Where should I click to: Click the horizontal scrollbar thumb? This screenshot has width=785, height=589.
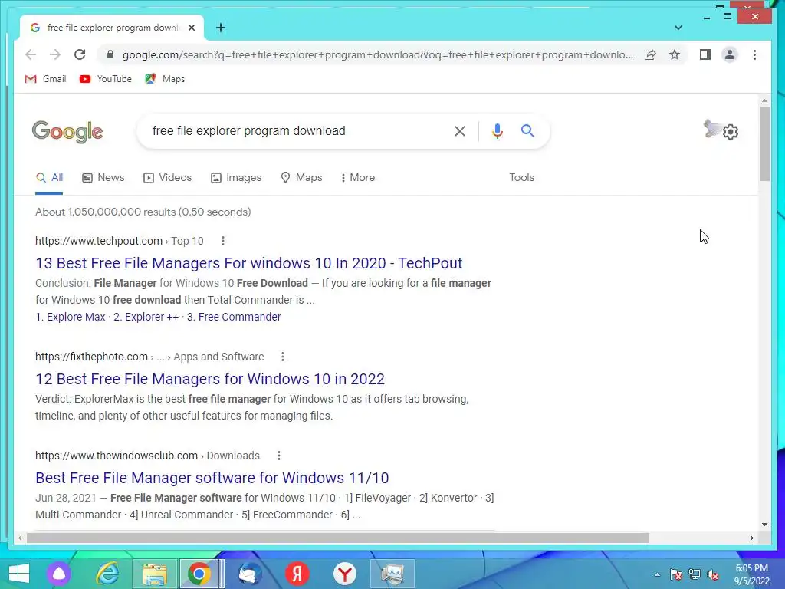338,538
